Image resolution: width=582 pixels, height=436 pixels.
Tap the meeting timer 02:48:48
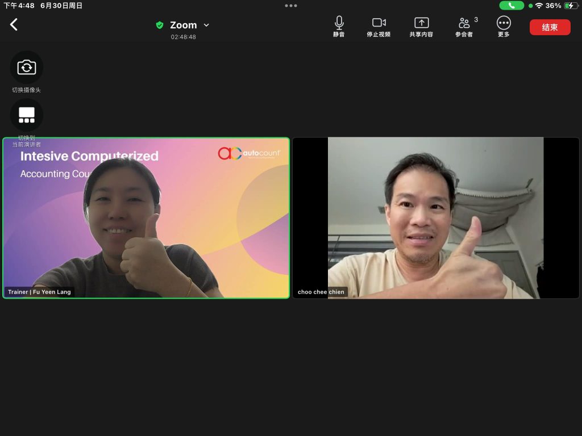point(184,37)
